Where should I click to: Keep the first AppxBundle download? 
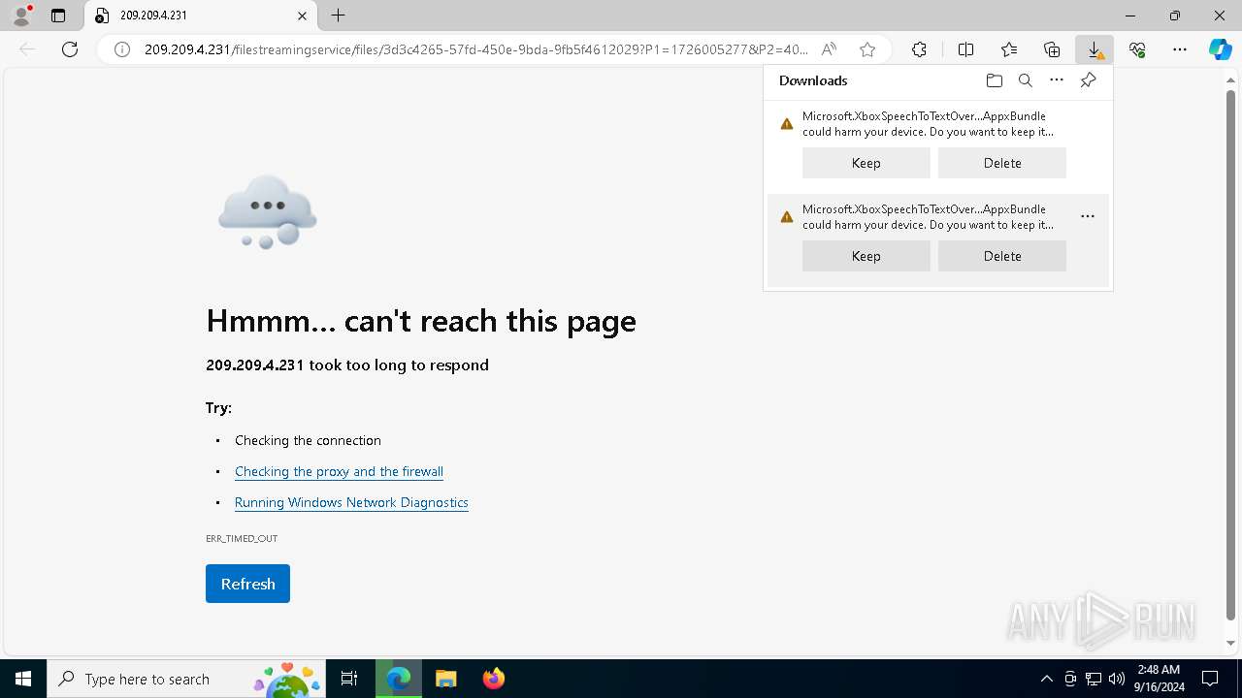coord(866,163)
